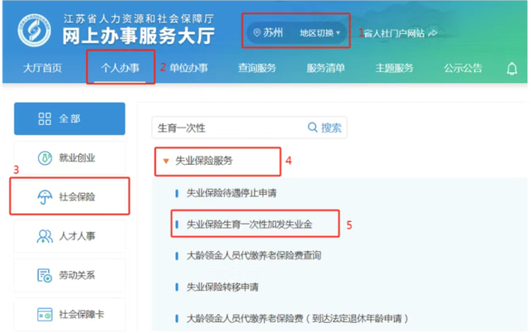Open the 地区切换 region dropdown
The width and height of the screenshot is (531, 333).
319,33
